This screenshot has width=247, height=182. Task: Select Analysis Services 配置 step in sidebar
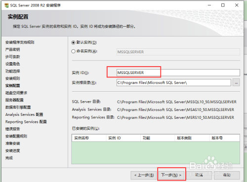[x=24, y=114]
